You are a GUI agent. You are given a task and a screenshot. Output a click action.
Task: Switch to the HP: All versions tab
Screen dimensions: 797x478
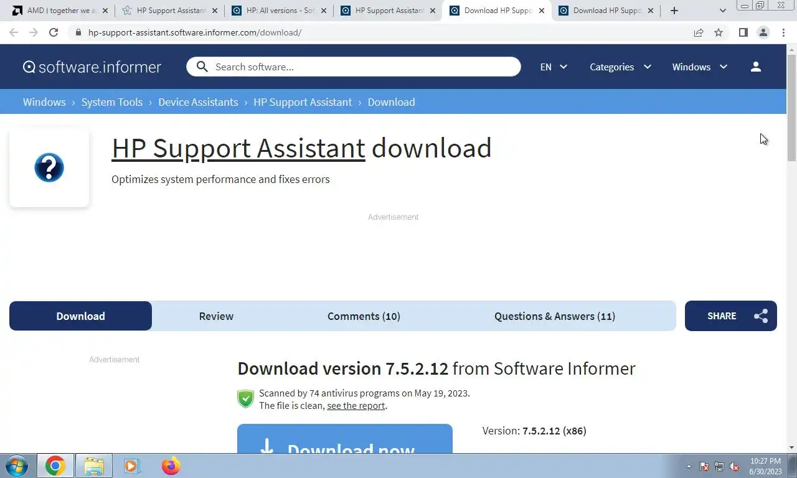pyautogui.click(x=279, y=11)
